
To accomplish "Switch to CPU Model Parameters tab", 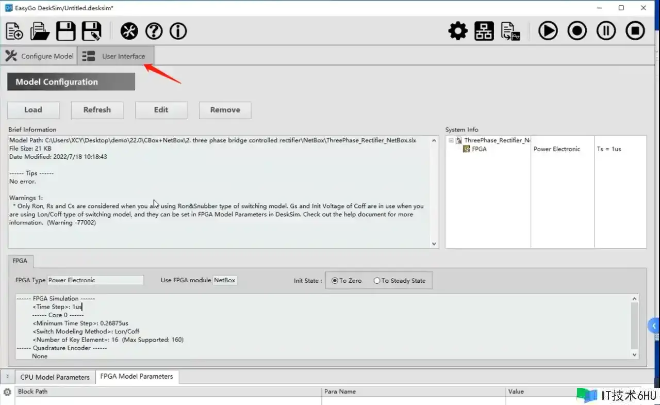I will click(55, 377).
